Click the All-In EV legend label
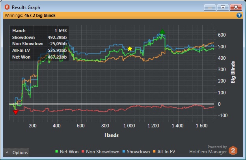The height and width of the screenshot is (160, 246). (166, 152)
